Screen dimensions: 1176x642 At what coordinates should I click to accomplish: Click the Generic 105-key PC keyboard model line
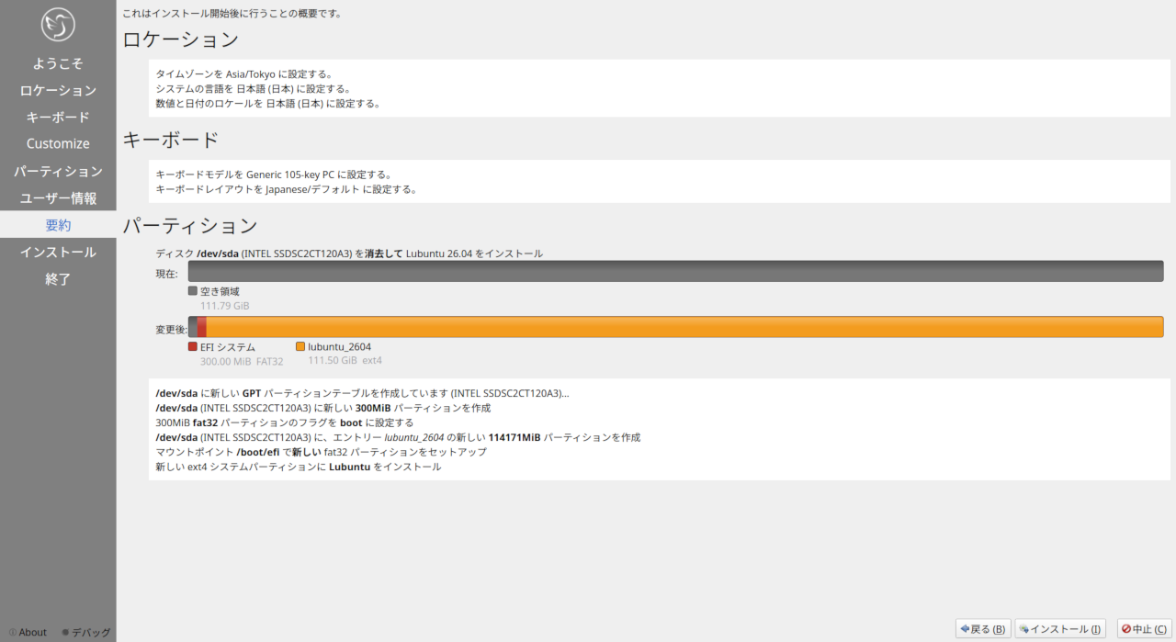pos(275,175)
